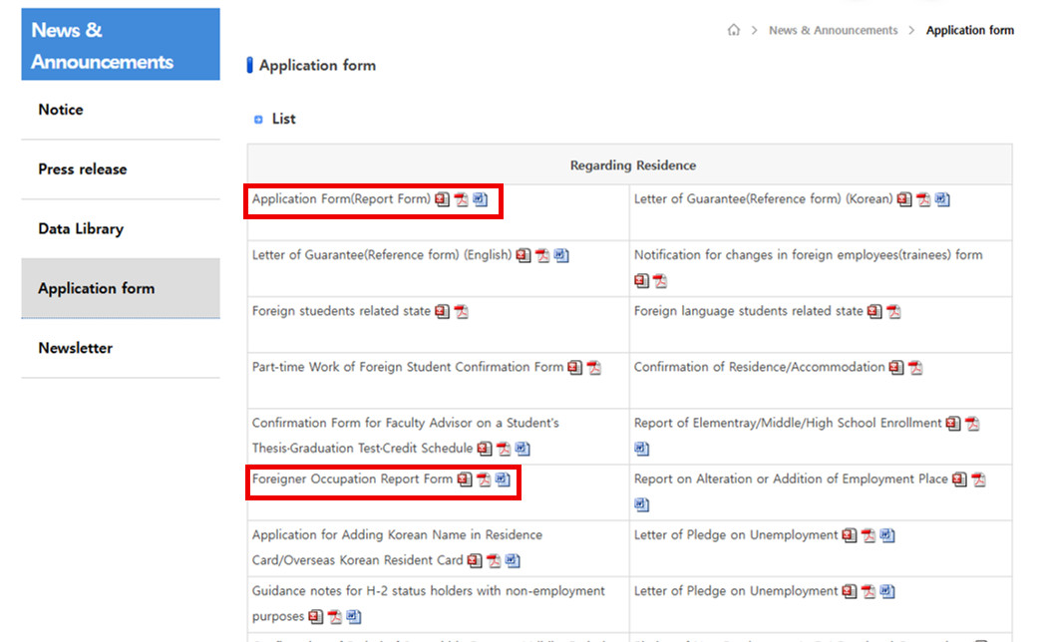Select Newsletter in the sidebar
Image resolution: width=1041 pixels, height=642 pixels.
[76, 348]
